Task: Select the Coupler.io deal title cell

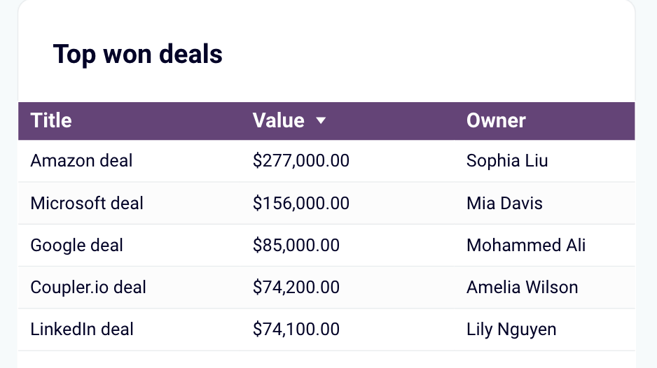Action: point(88,288)
